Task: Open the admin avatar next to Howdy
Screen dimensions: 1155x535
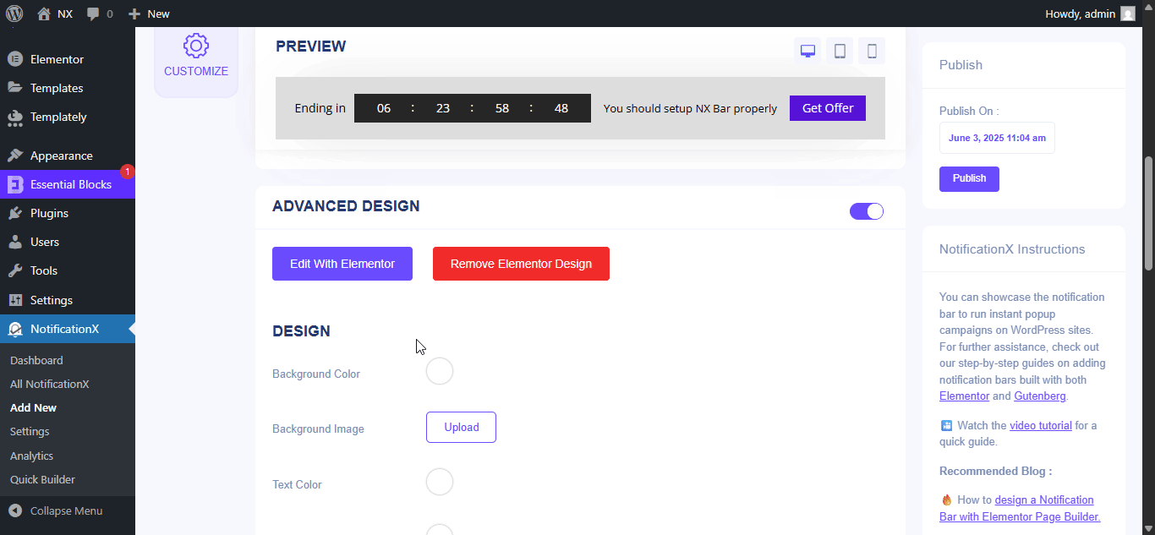Action: click(1128, 14)
